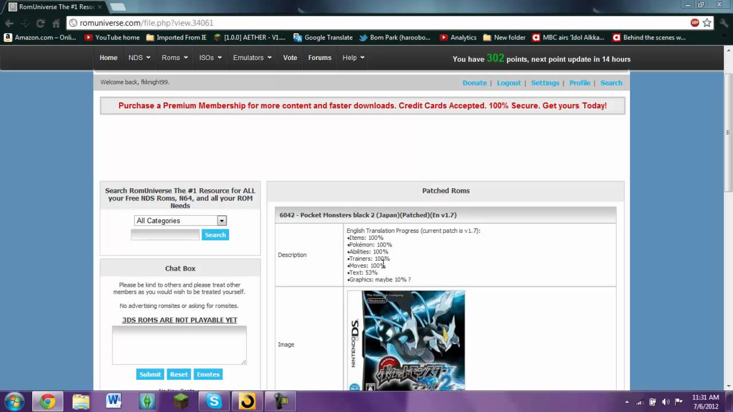
Task: Open the Profile link
Action: tap(580, 83)
